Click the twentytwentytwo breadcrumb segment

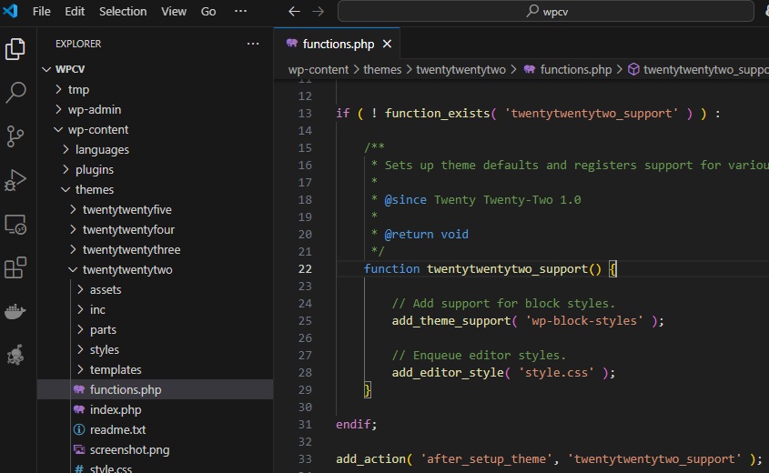[460, 70]
